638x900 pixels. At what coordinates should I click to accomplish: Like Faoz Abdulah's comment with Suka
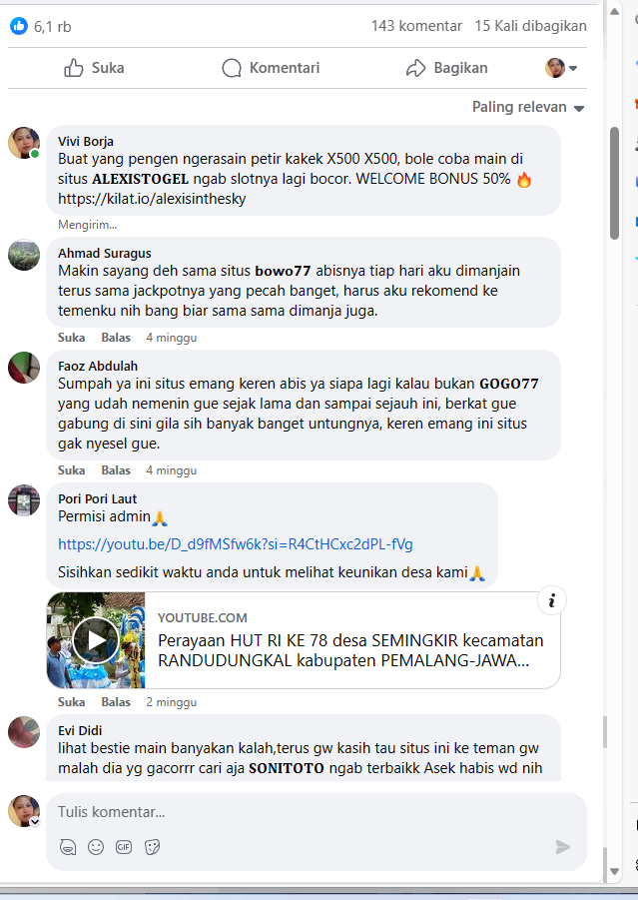[71, 470]
